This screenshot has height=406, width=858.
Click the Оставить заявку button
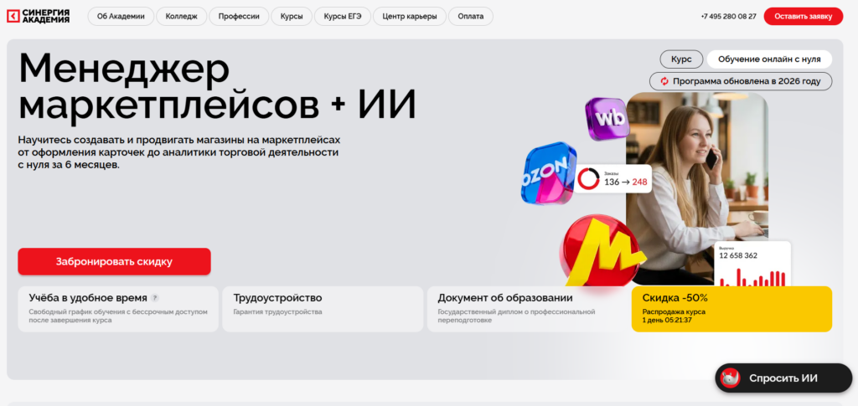804,17
